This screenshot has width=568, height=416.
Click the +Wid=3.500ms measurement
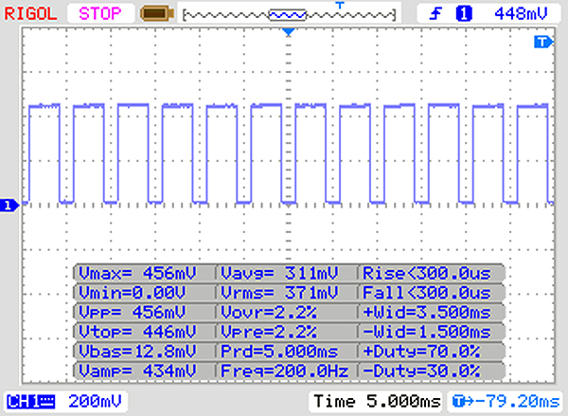[x=427, y=312]
